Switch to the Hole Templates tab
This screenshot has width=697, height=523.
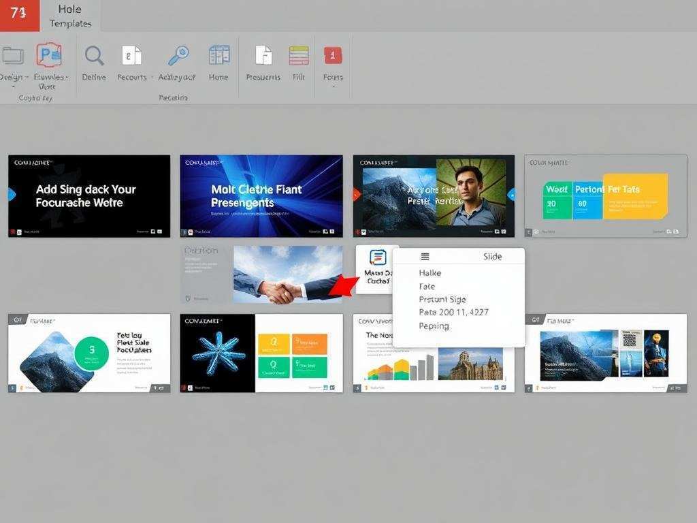(69, 16)
